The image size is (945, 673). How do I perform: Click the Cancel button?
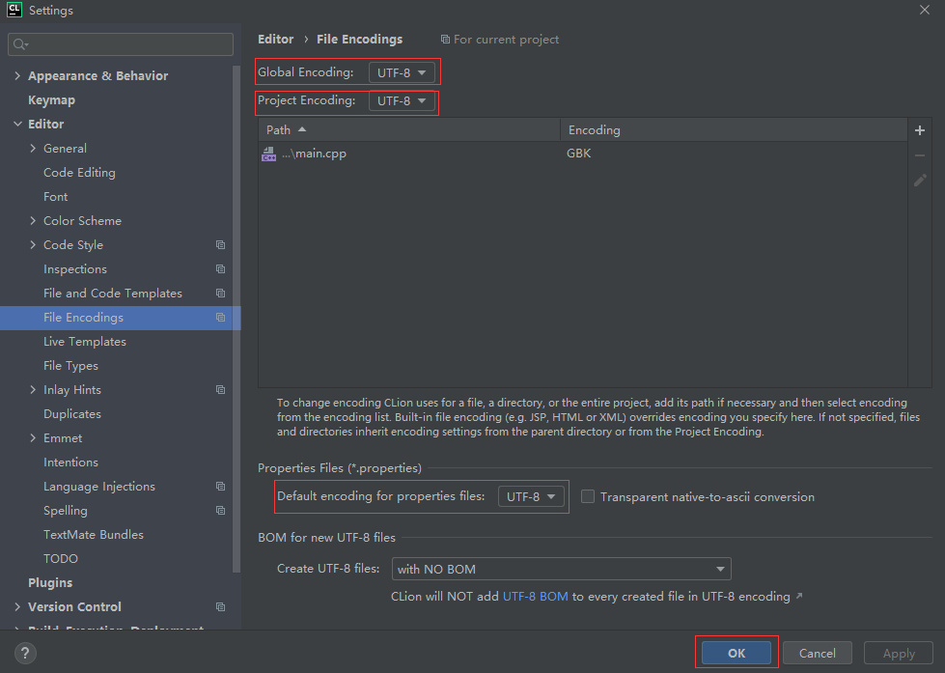pyautogui.click(x=818, y=653)
